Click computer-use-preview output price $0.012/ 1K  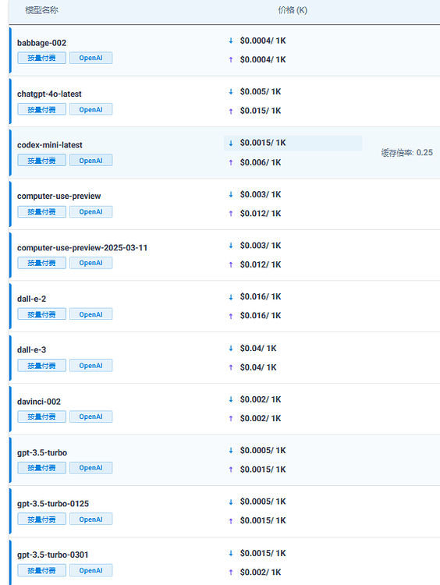pyautogui.click(x=261, y=214)
